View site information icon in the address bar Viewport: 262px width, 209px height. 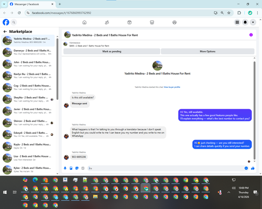[28, 13]
